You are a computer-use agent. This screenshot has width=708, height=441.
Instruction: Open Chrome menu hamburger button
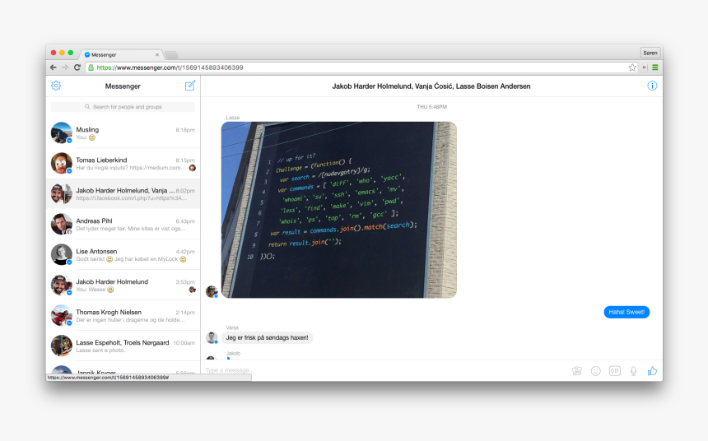pyautogui.click(x=655, y=67)
